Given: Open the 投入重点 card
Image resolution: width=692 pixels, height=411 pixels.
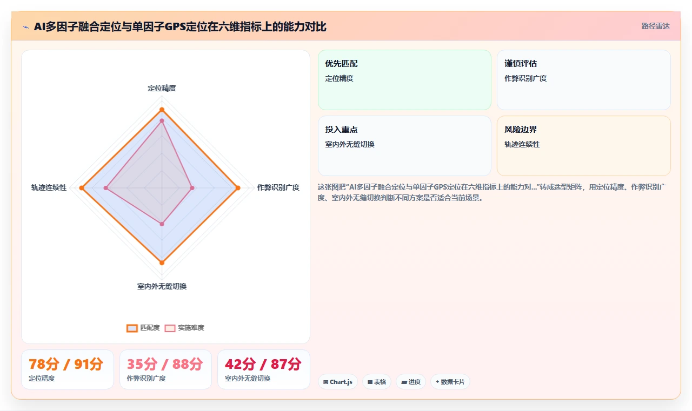Looking at the screenshot, I should click(404, 146).
